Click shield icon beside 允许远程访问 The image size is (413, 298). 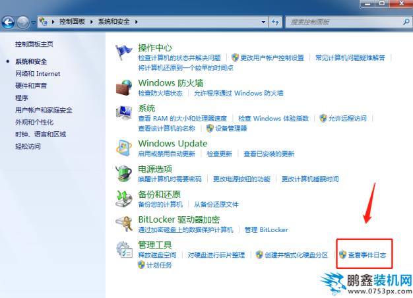coord(323,118)
